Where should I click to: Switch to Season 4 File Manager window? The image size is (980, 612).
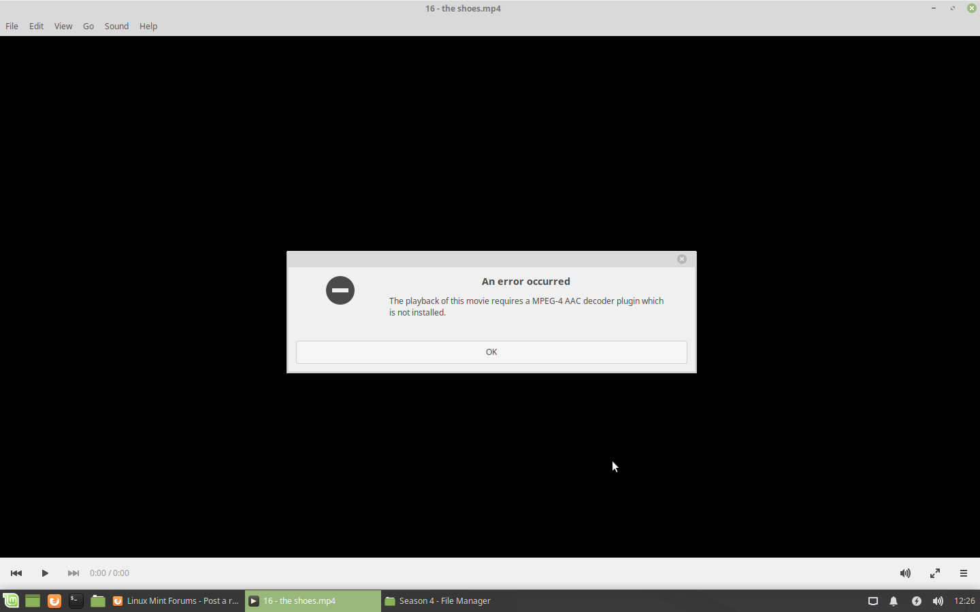tap(449, 601)
